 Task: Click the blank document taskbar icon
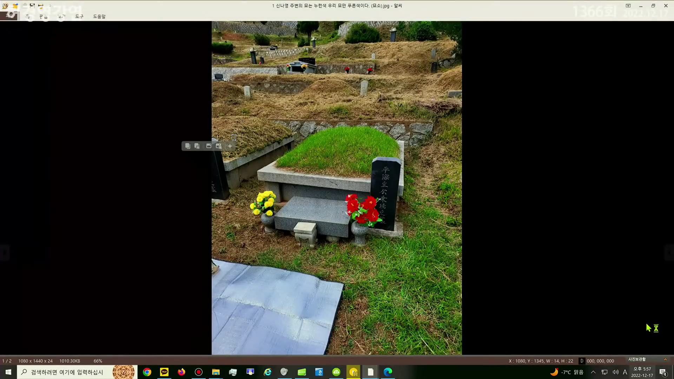pos(371,372)
